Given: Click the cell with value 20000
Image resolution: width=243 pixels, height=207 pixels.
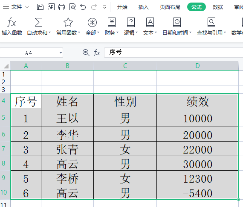Looking at the screenshot, I should (x=197, y=134).
